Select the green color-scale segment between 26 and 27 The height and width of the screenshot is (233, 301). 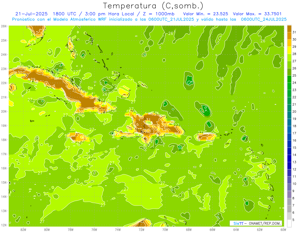point(289,65)
